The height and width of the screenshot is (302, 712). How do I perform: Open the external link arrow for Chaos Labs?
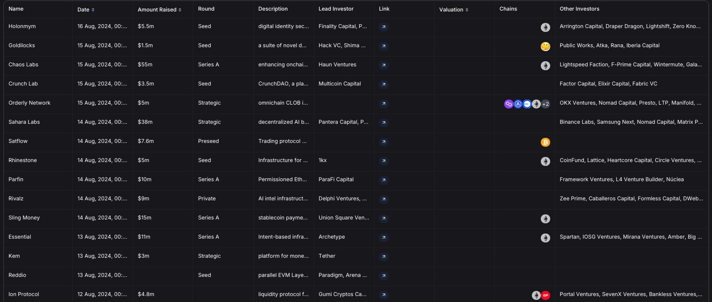pos(384,65)
